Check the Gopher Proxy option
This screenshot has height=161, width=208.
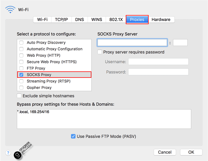(x=21, y=88)
